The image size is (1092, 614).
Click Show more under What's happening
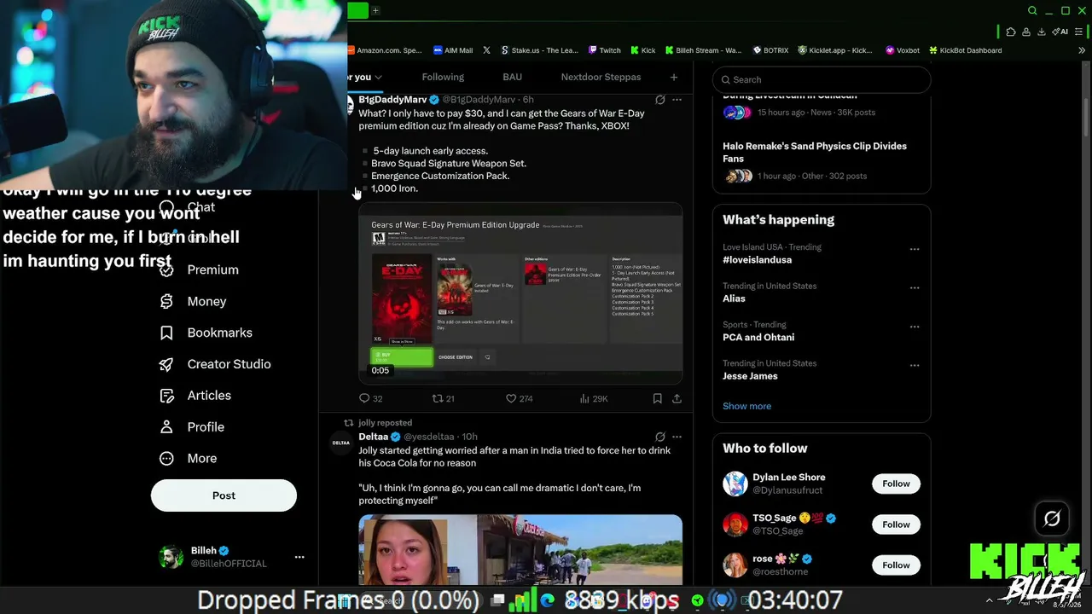click(746, 406)
